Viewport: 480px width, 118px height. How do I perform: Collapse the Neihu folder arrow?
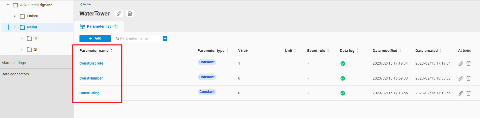[x=15, y=27]
